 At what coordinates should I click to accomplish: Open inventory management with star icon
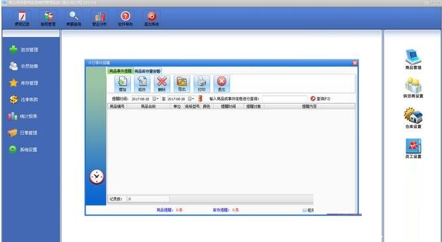23,83
